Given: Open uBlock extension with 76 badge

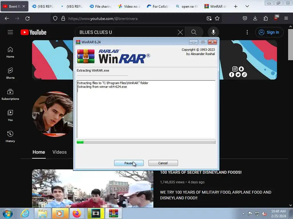Looking at the screenshot, I should (276, 18).
